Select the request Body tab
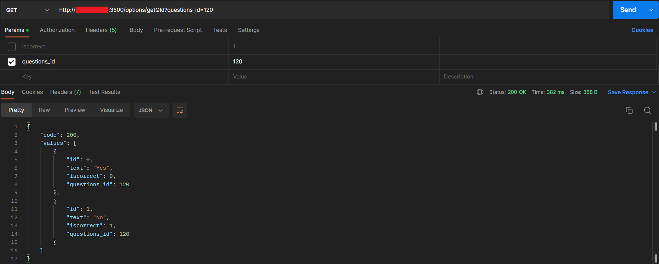 136,30
